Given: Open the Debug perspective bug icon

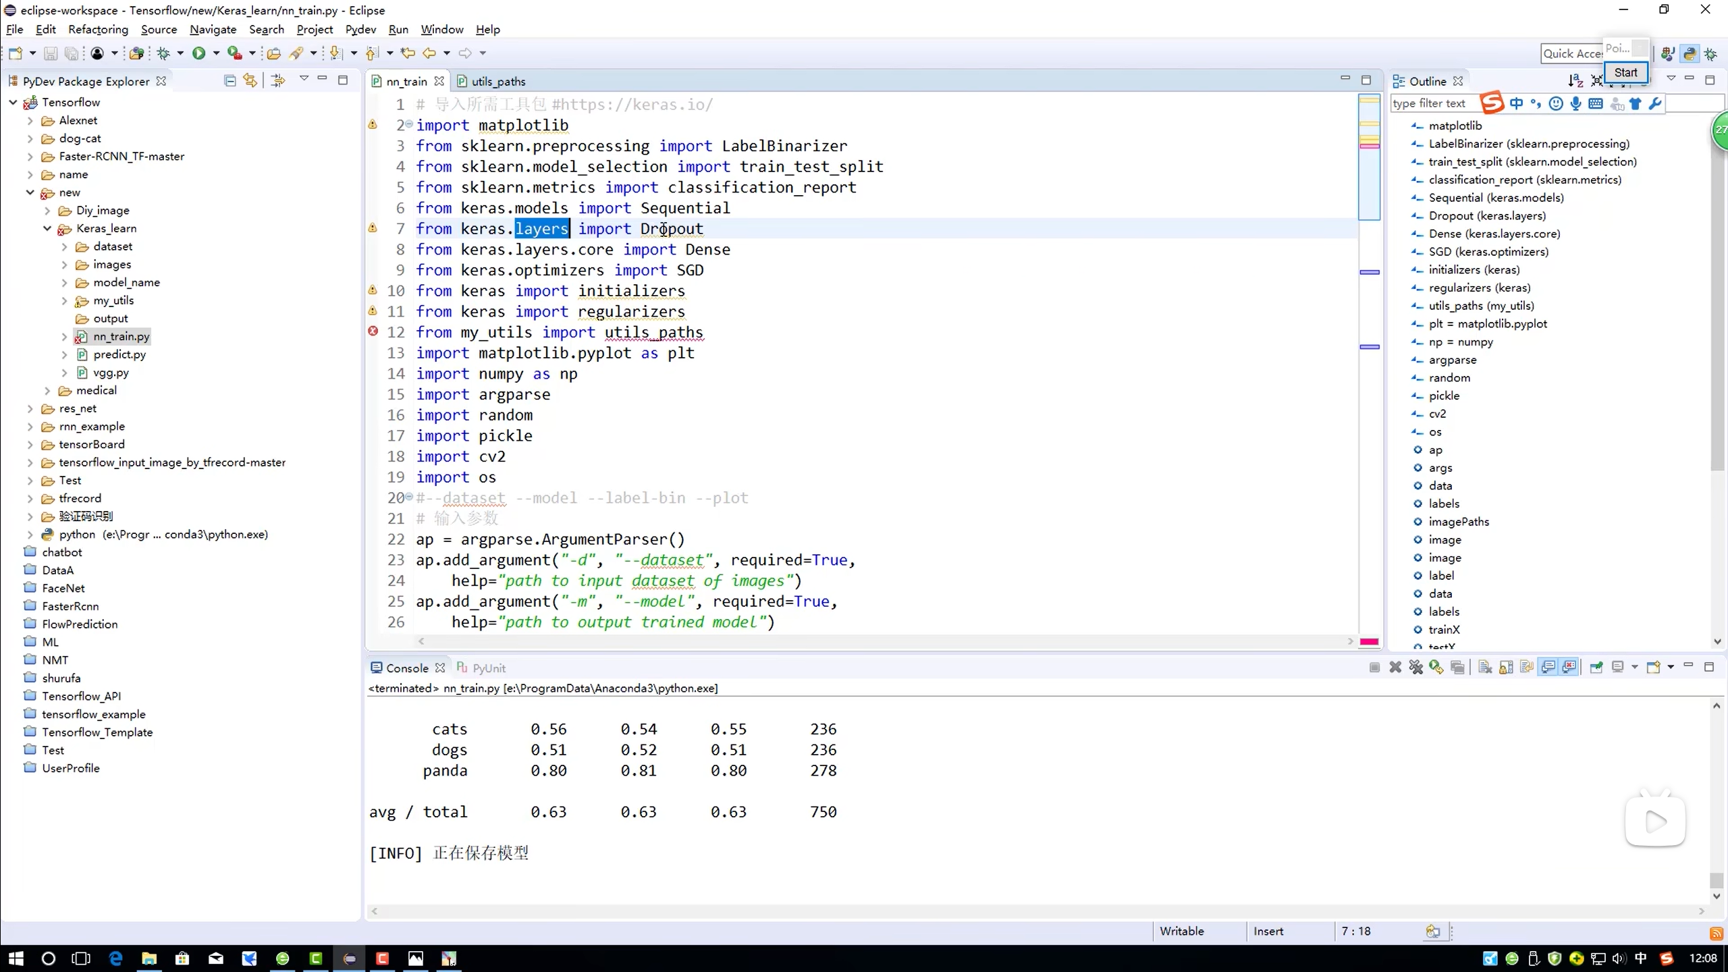Looking at the screenshot, I should click(1711, 53).
